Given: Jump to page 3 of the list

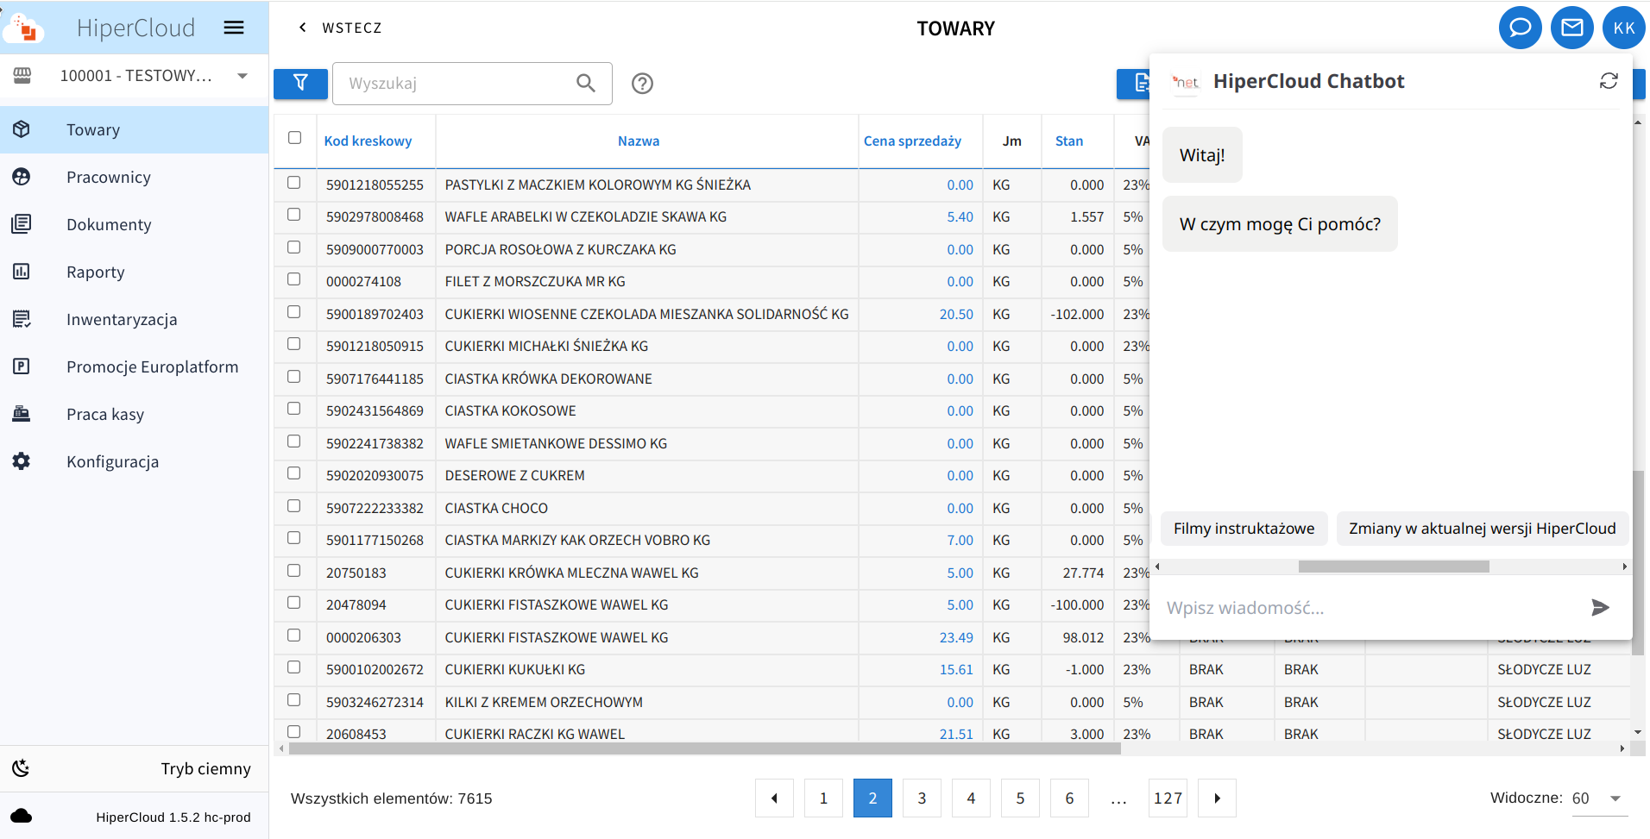Looking at the screenshot, I should [x=922, y=798].
